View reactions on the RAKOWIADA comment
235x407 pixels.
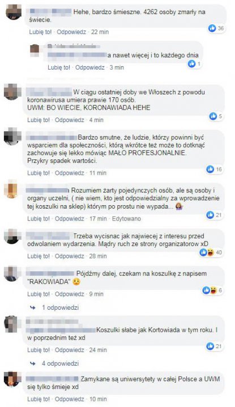click(213, 290)
